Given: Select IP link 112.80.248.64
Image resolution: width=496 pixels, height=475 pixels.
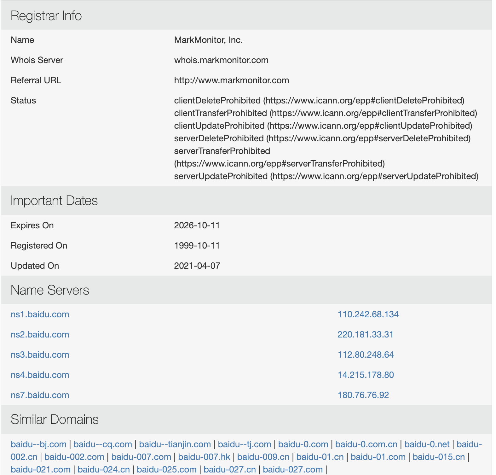Looking at the screenshot, I should (366, 355).
